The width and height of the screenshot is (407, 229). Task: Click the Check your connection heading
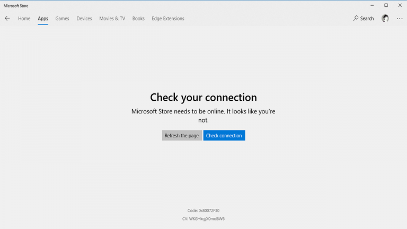pyautogui.click(x=203, y=98)
